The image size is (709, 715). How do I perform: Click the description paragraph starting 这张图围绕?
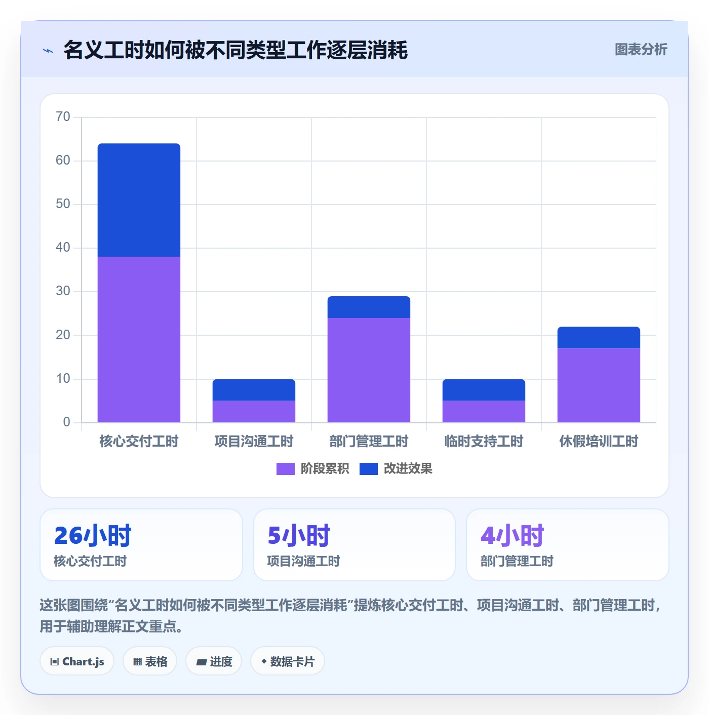click(351, 615)
